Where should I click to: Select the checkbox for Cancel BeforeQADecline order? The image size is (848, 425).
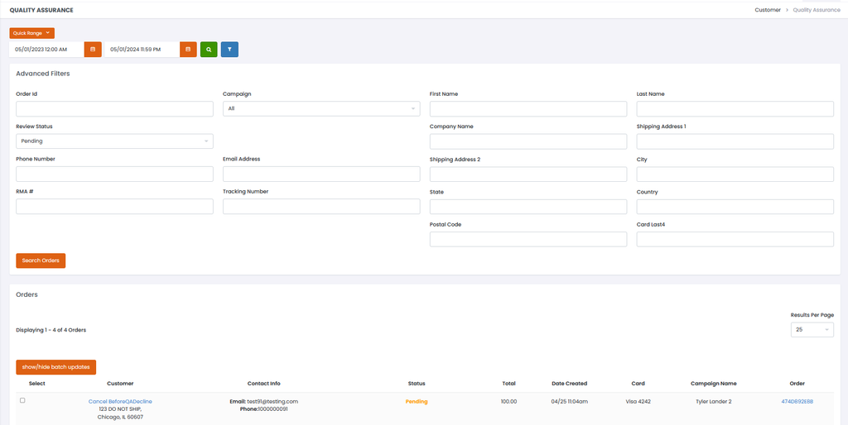[22, 400]
